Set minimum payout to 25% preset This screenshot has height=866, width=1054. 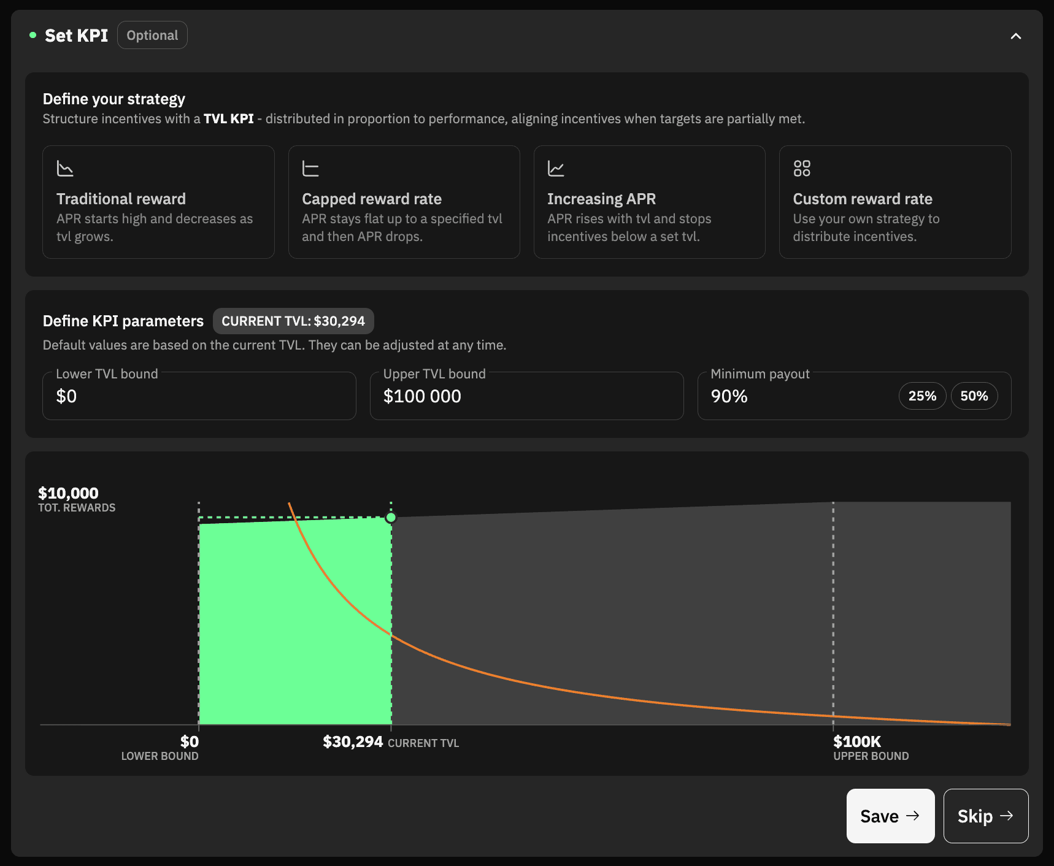(x=922, y=396)
